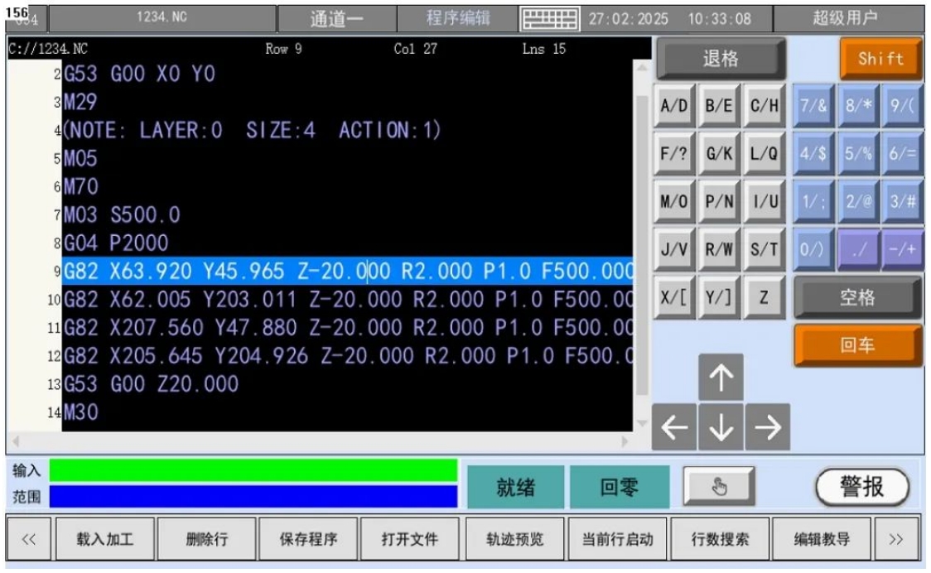Go to next softkey page >>
This screenshot has height=573, width=931.
(896, 539)
